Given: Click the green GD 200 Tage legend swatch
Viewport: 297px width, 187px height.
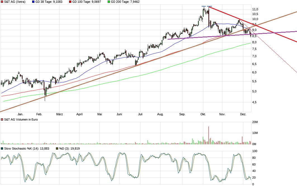Looking at the screenshot, I should [x=109, y=2].
